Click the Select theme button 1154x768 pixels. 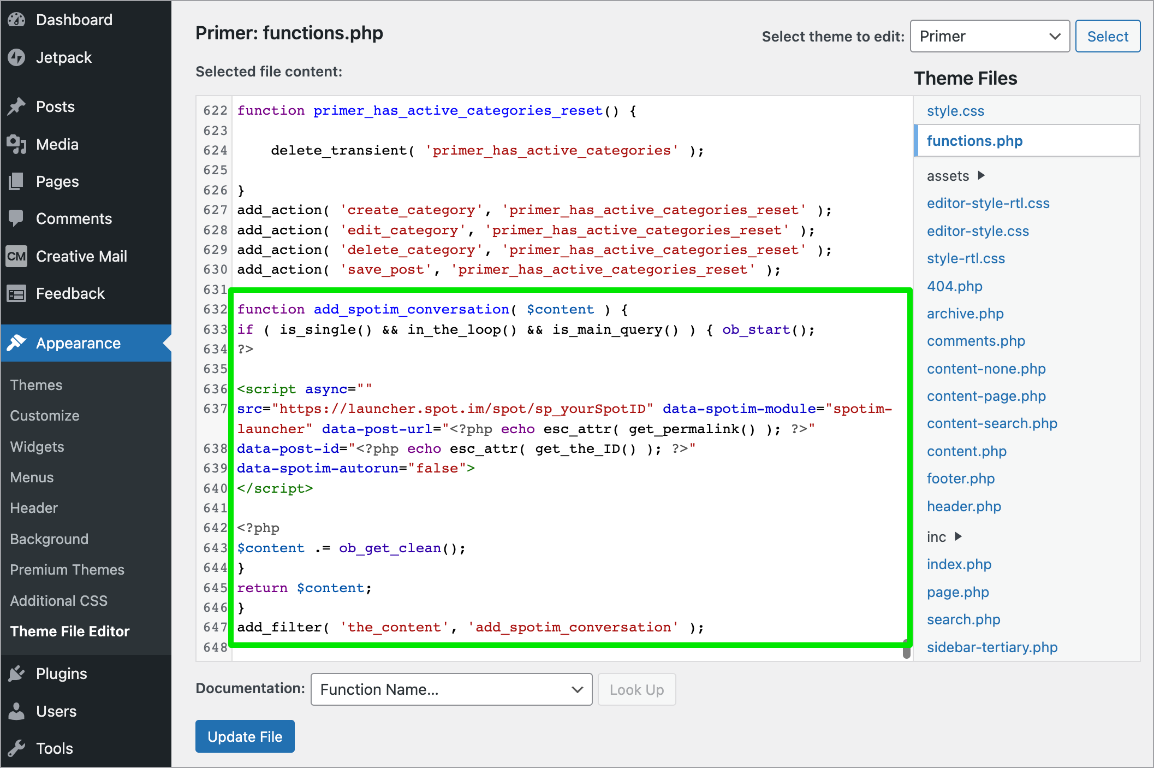pos(1108,36)
